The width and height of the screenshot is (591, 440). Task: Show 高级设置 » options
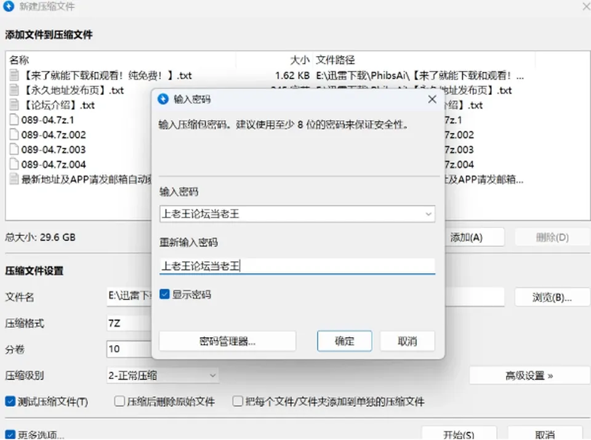coord(529,375)
